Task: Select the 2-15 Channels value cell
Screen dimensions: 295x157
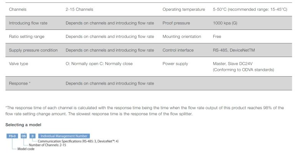Action: coord(80,9)
